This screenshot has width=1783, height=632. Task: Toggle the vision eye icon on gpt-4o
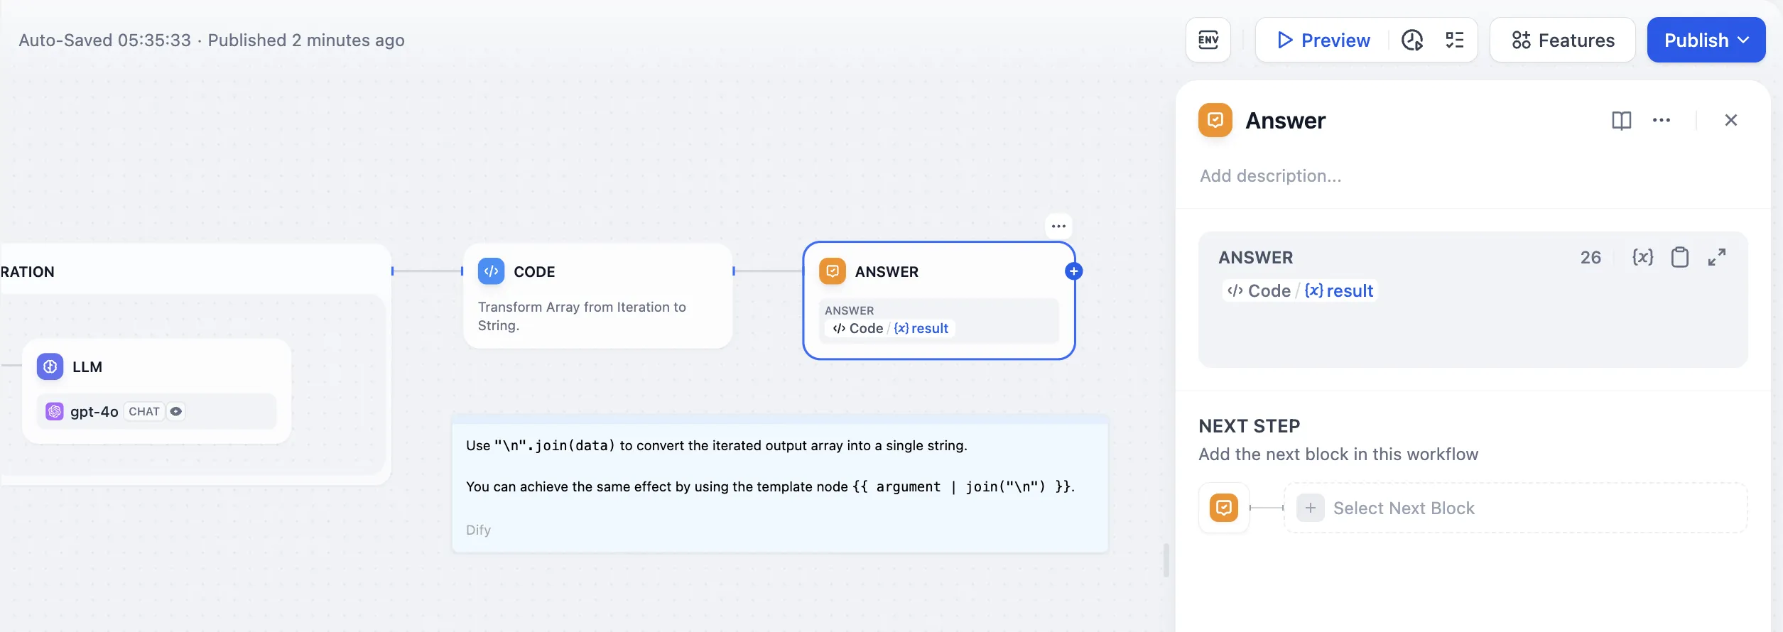pyautogui.click(x=176, y=412)
